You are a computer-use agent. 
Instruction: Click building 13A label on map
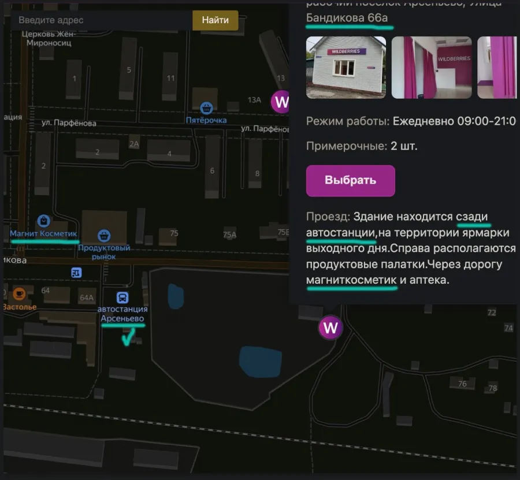click(254, 100)
